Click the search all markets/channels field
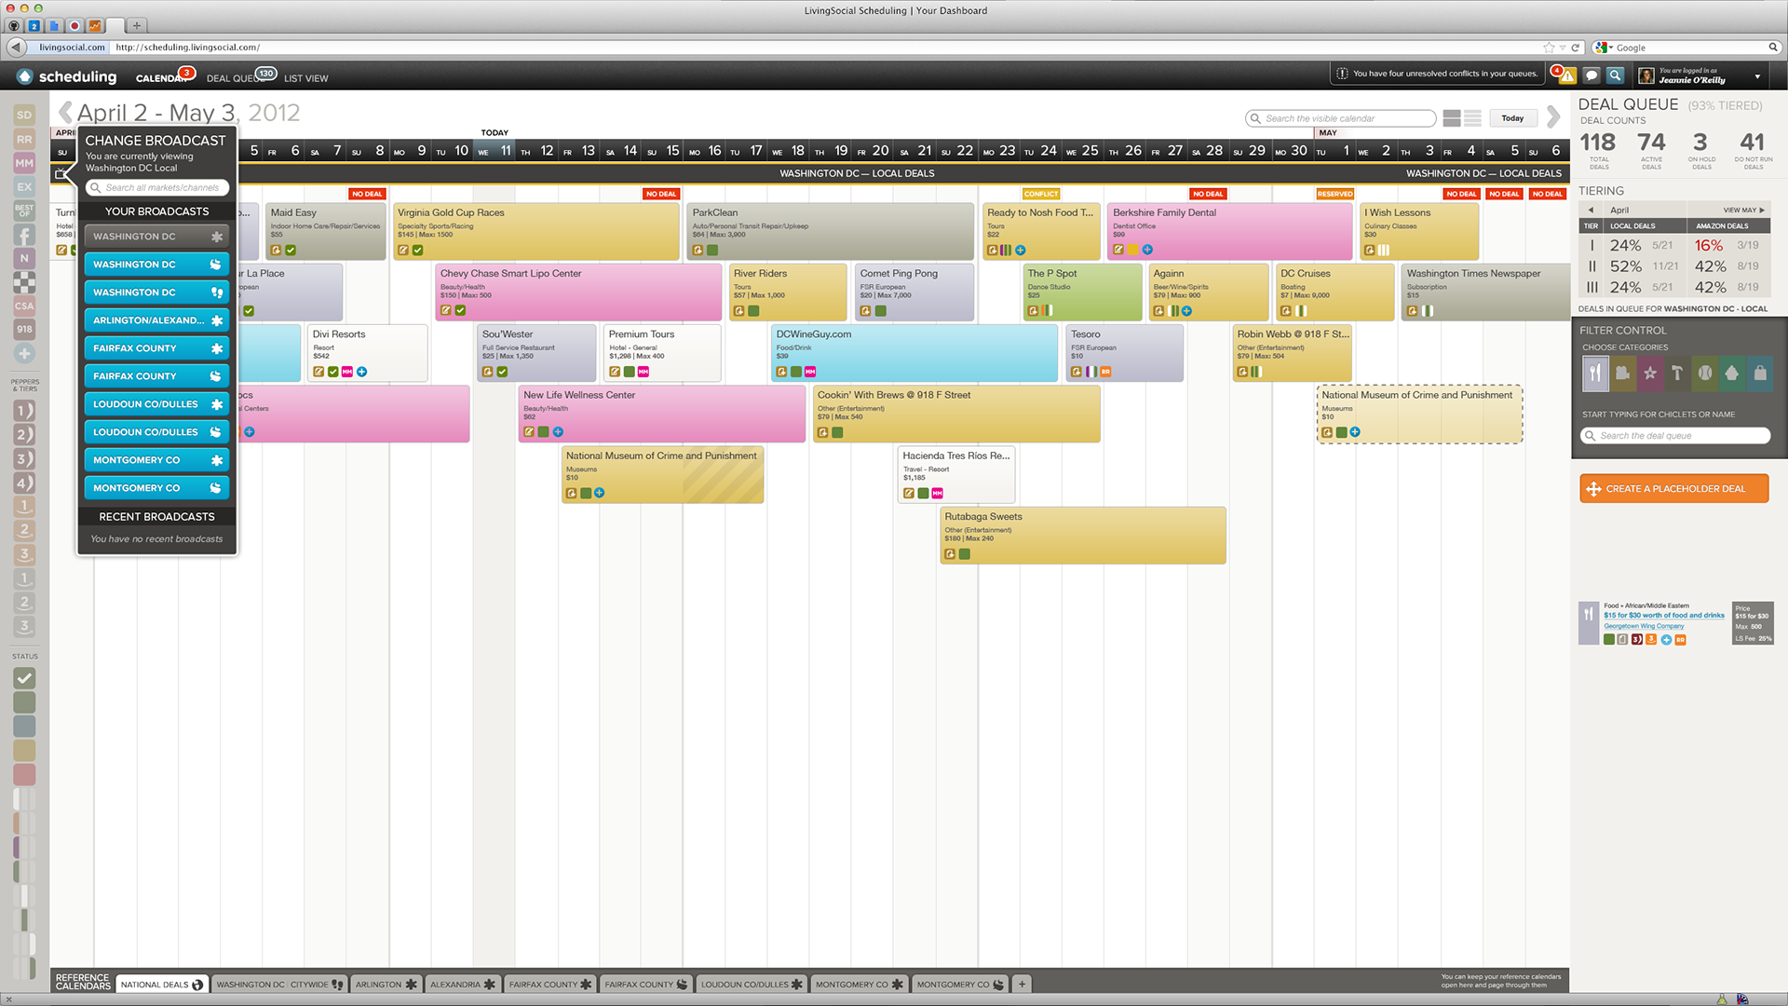Image resolution: width=1788 pixels, height=1006 pixels. pyautogui.click(x=157, y=187)
